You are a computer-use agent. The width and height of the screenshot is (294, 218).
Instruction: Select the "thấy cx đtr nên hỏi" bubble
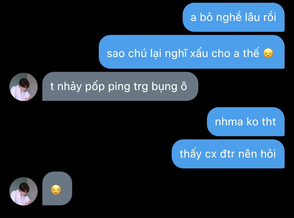[228, 154]
